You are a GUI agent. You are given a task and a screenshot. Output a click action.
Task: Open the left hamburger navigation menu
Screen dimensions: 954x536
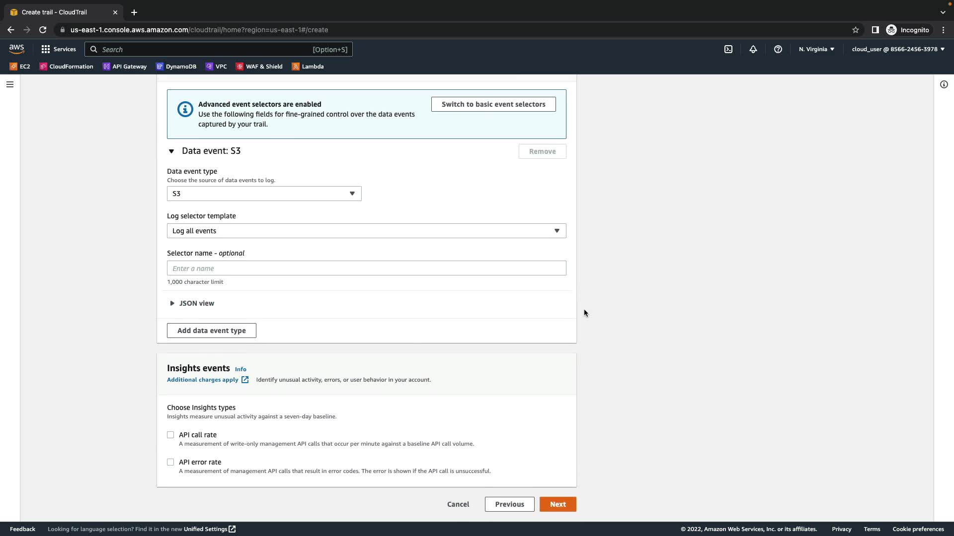pos(10,84)
